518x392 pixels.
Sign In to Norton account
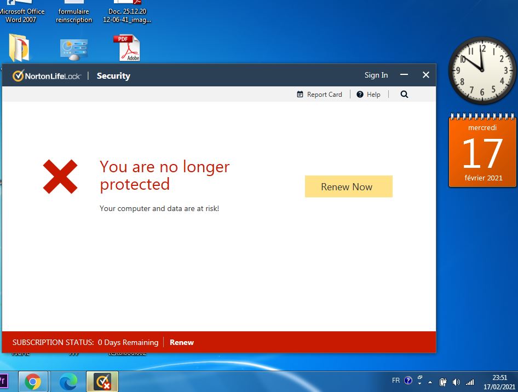[376, 75]
